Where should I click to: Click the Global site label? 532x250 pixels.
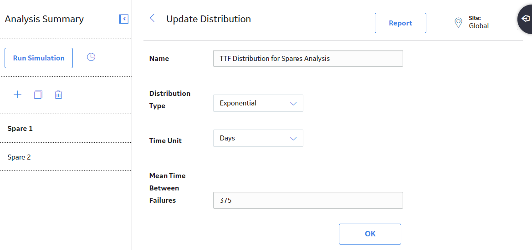[x=479, y=26]
